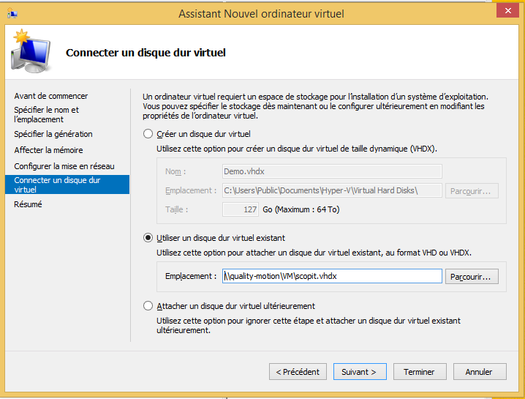The width and height of the screenshot is (525, 399).
Task: Close the Assistant Nouvel ordinateur virtuel window
Action: (x=507, y=11)
